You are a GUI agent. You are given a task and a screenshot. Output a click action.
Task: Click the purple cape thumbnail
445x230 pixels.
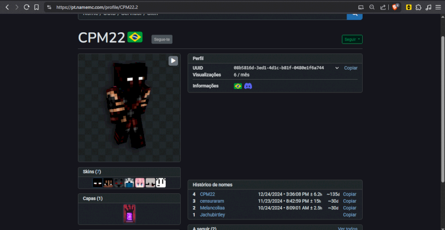pos(130,213)
